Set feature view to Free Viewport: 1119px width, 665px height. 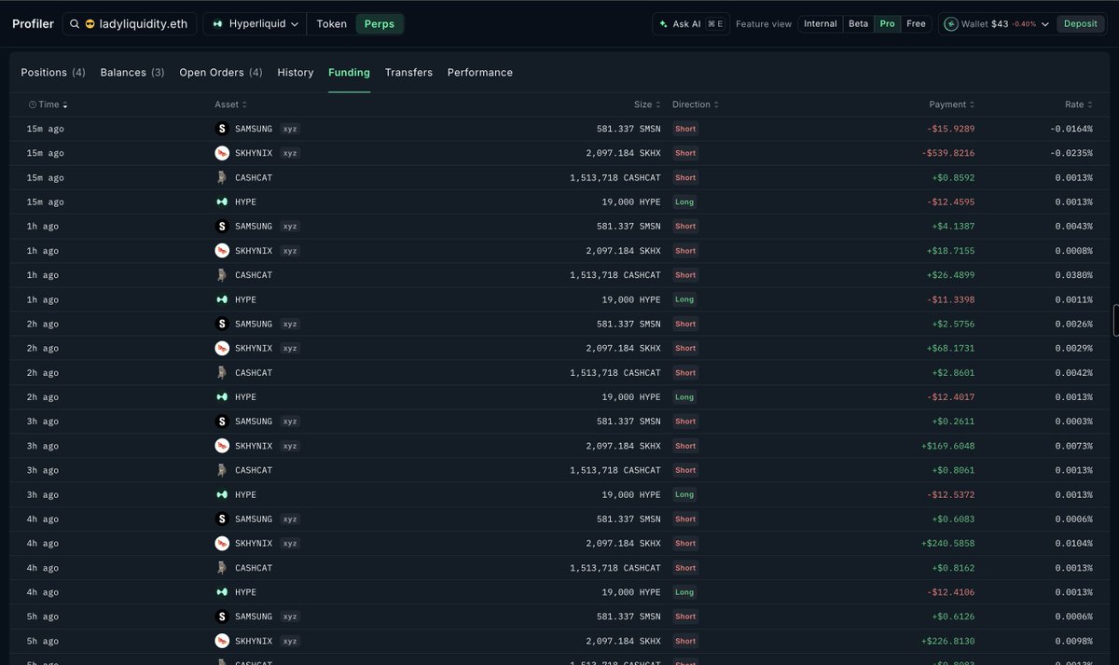(x=917, y=24)
